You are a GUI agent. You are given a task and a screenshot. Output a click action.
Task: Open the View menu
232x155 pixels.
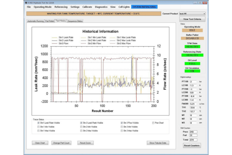coord(113,7)
